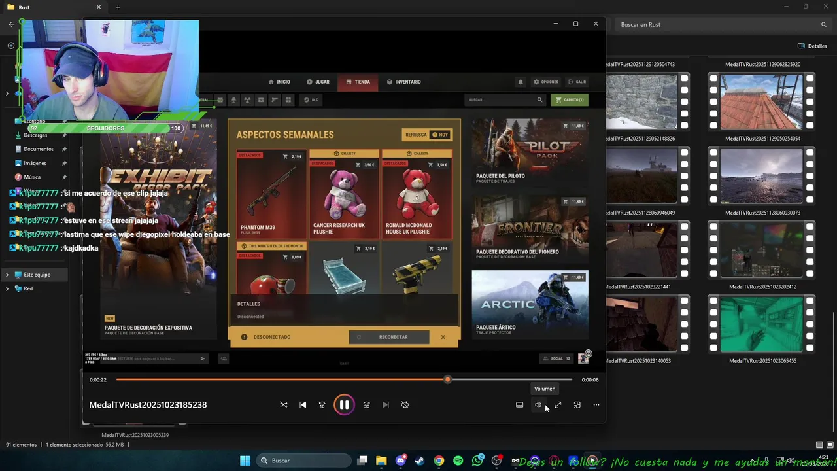837x471 pixels.
Task: Click the INICIO tab in the Rust menu
Action: click(x=279, y=82)
